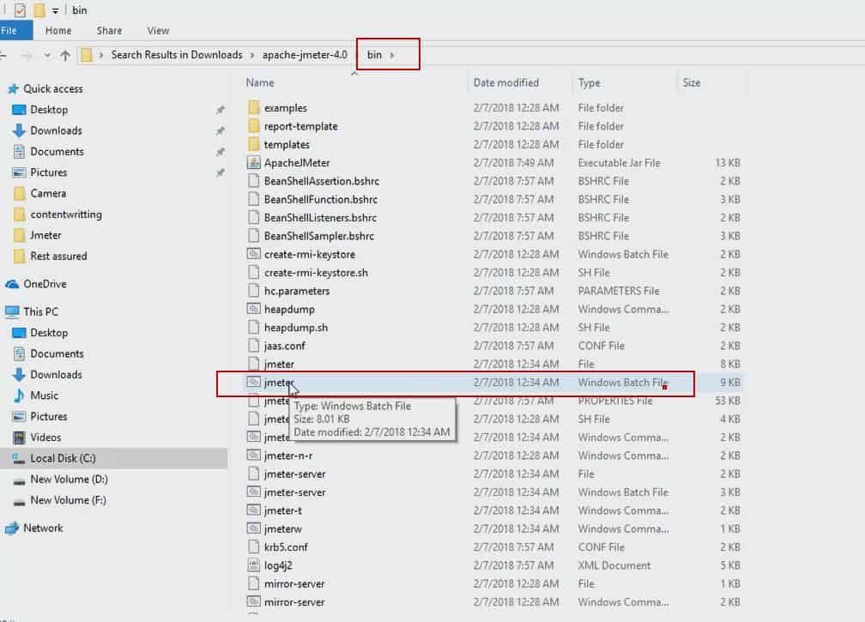Image resolution: width=865 pixels, height=622 pixels.
Task: Click the Downloads icon under This PC
Action: point(19,374)
